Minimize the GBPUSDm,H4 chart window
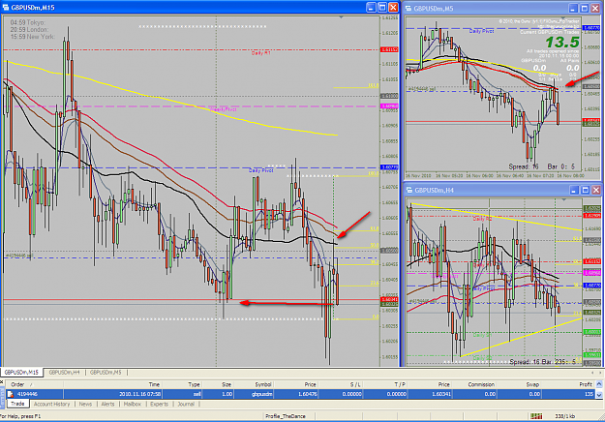Screen dimensions: 605x422 pyautogui.click(x=574, y=190)
